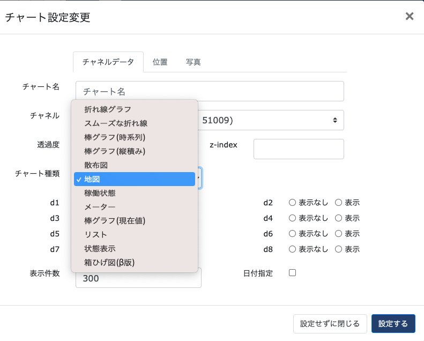This screenshot has width=424, height=341.
Task: Enable 表示 radio for d4
Action: coord(339,218)
